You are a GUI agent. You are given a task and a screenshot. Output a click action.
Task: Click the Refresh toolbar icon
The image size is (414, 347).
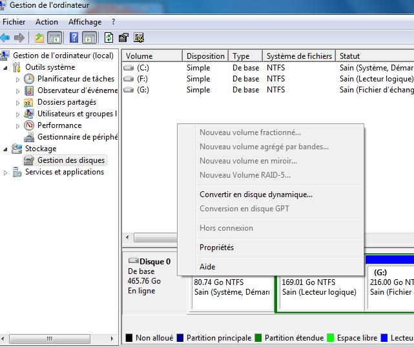(x=109, y=37)
